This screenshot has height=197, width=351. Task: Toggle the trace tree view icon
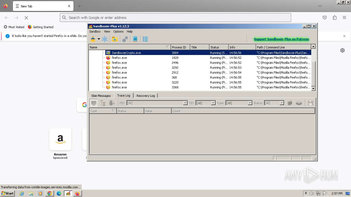[103, 103]
